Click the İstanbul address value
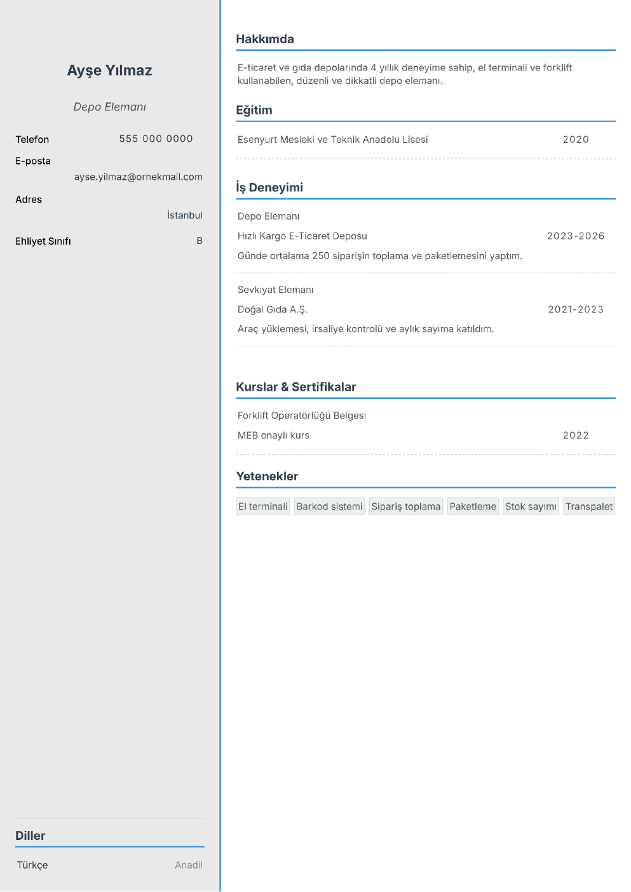Image resolution: width=631 pixels, height=892 pixels. tap(185, 215)
